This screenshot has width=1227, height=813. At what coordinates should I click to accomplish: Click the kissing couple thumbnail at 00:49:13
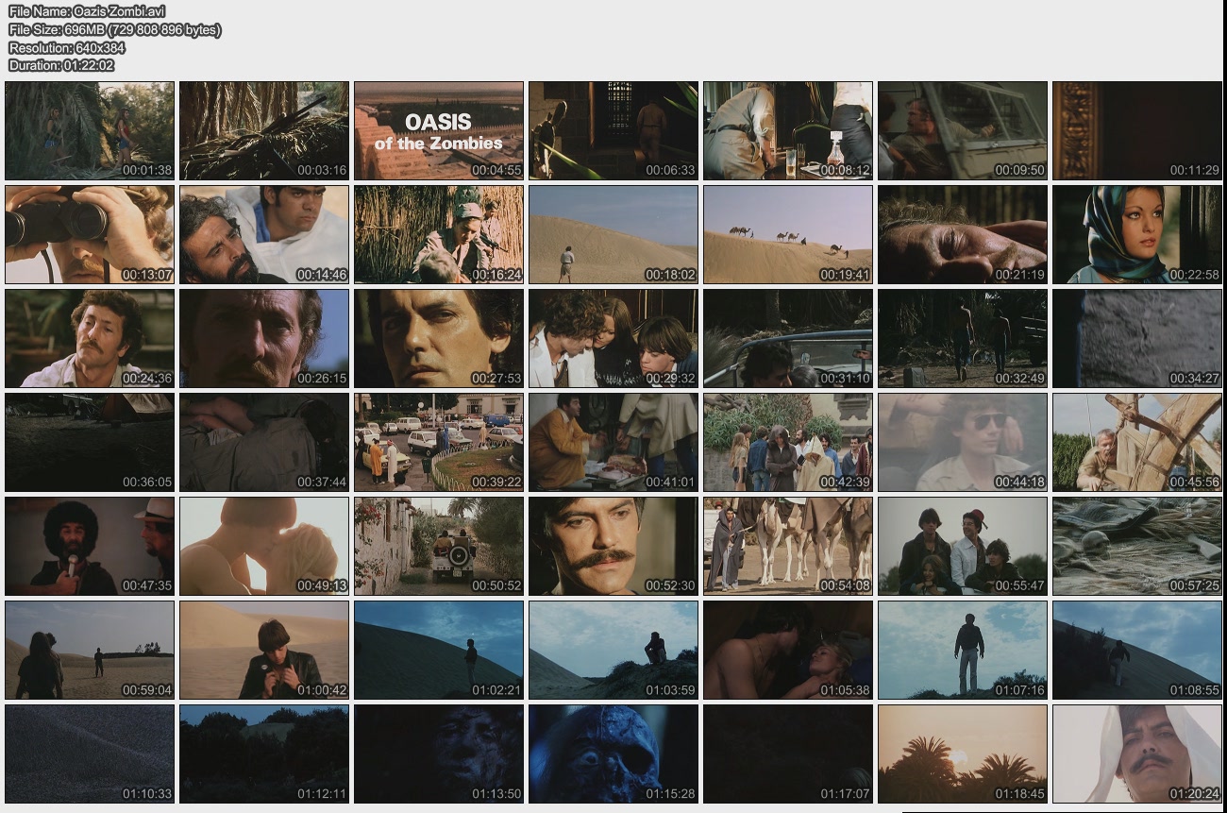[x=264, y=546]
